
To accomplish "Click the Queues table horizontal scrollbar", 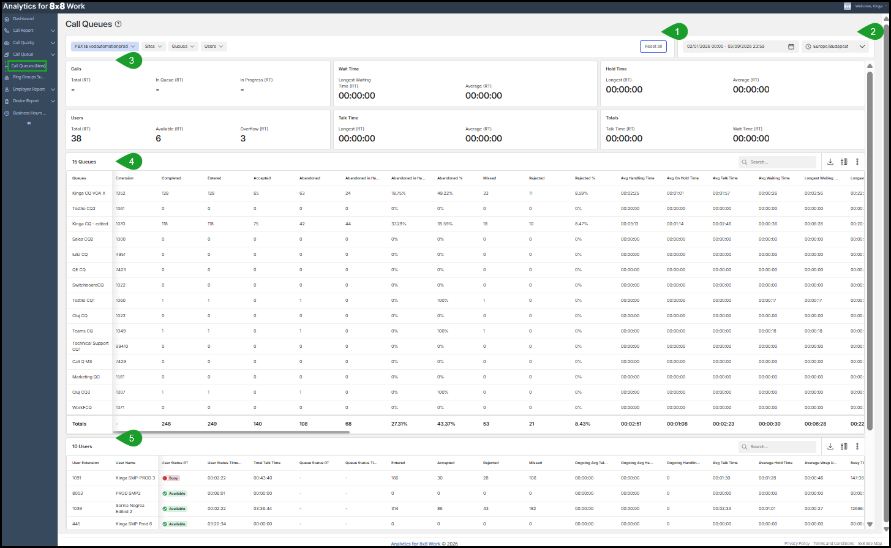I will (231, 432).
